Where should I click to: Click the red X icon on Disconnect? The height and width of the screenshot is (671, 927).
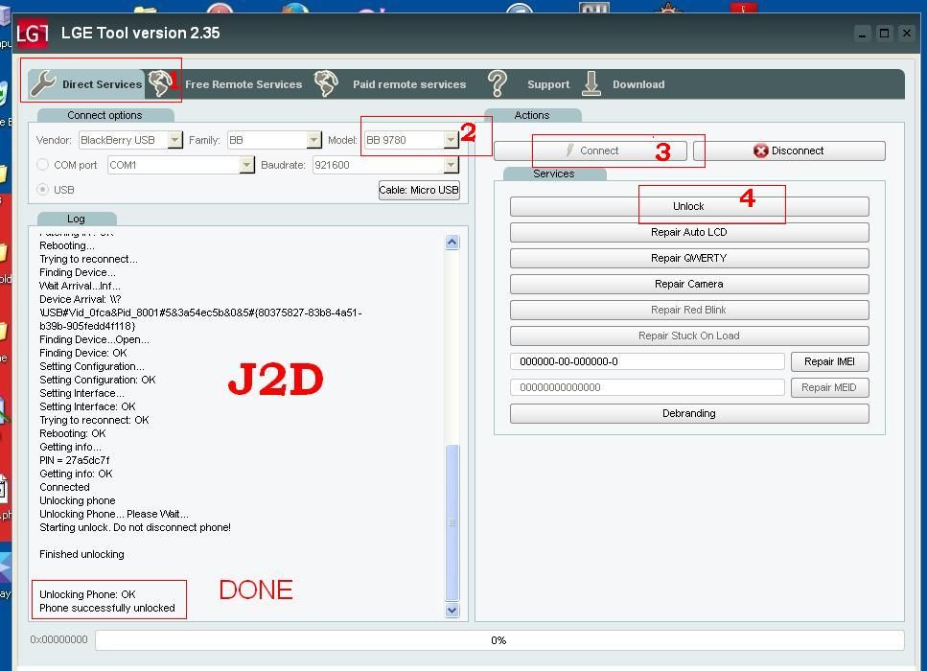coord(760,150)
